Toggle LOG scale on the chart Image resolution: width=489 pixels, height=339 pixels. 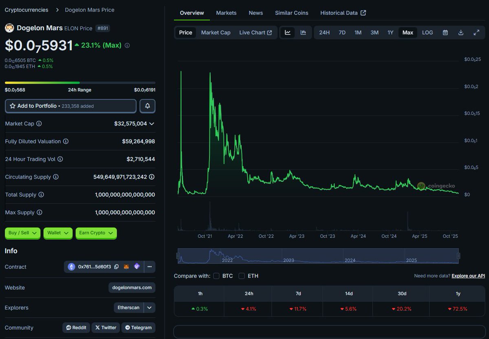pyautogui.click(x=427, y=32)
